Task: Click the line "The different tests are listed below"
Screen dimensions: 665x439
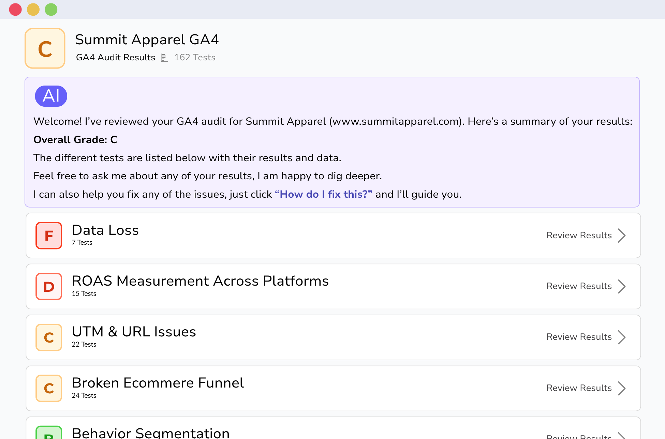Action: pyautogui.click(x=187, y=158)
